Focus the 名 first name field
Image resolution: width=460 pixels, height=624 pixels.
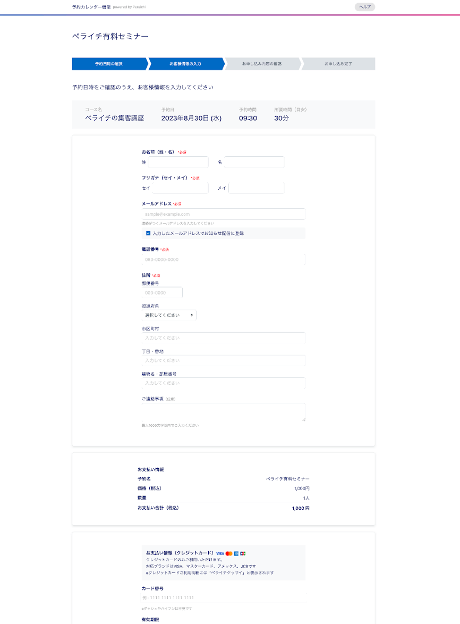254,162
